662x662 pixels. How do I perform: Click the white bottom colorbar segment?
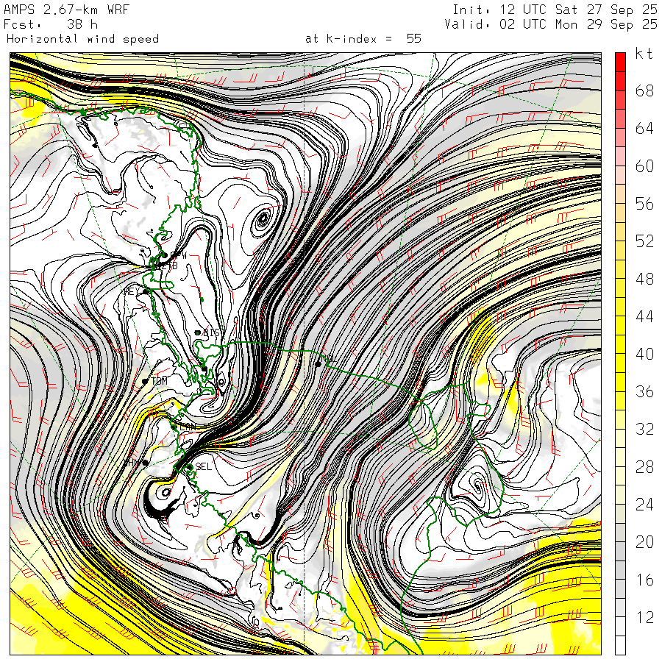(620, 645)
